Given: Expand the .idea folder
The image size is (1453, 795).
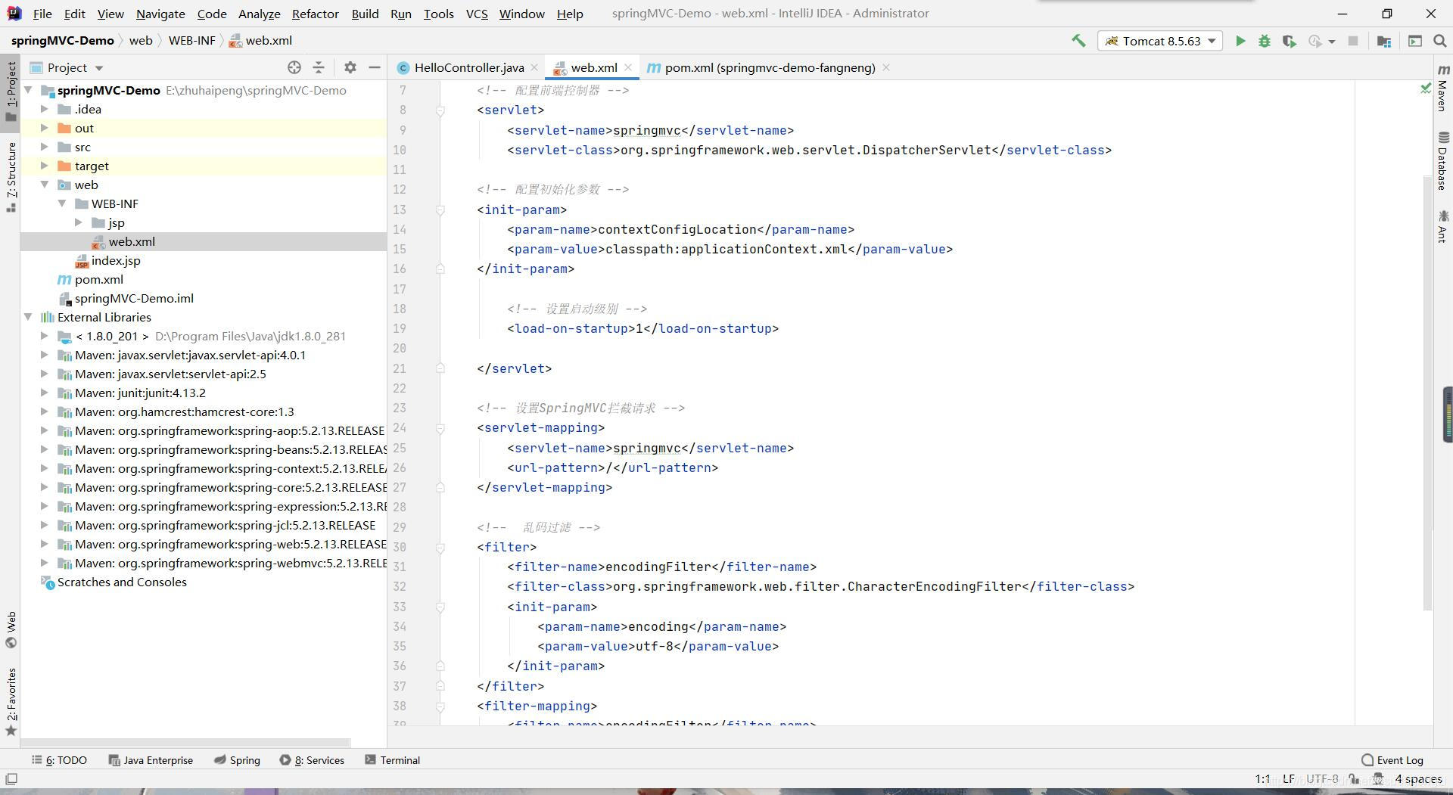Looking at the screenshot, I should coord(45,109).
